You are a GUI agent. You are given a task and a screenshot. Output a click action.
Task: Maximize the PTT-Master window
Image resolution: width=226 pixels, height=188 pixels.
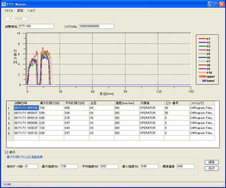click(x=215, y=4)
